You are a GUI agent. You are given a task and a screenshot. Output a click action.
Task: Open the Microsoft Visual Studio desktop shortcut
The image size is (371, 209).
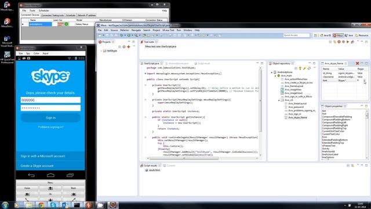coord(7,41)
